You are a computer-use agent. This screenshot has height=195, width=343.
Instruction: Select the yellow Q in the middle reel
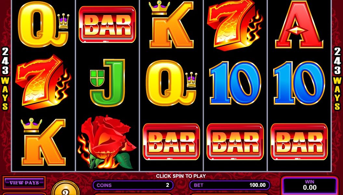172,83
